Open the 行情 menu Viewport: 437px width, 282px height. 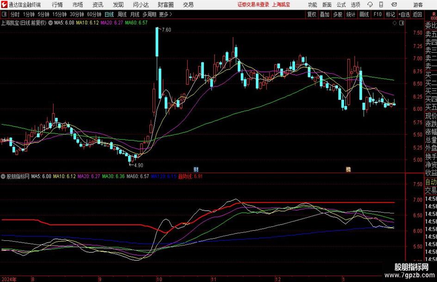tap(57, 5)
